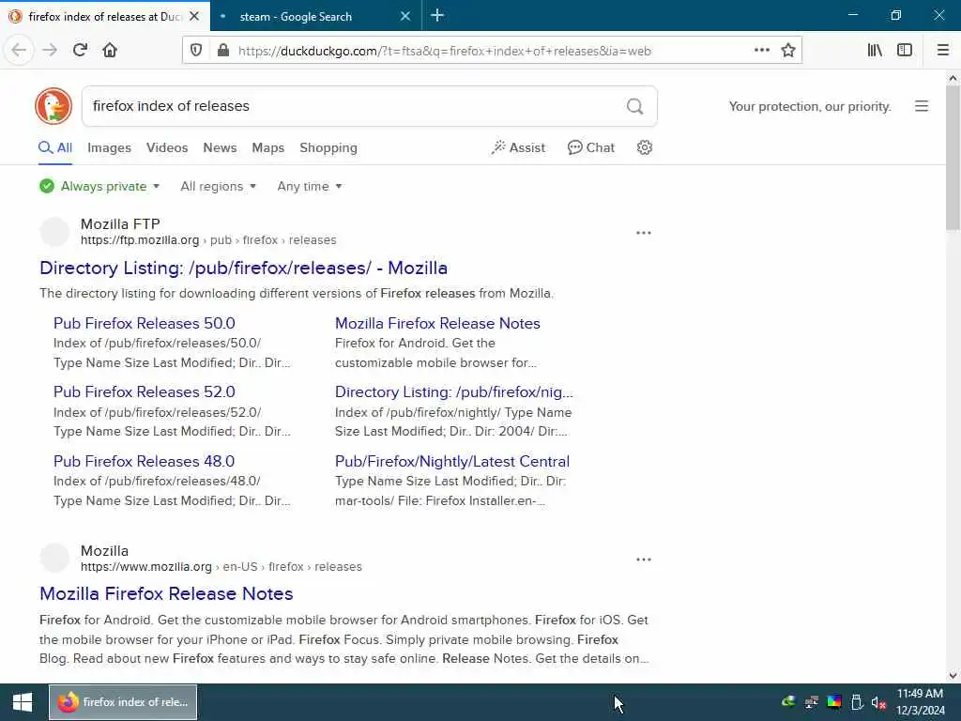Click the Mozilla FTP site favicon
961x721 pixels.
pos(54,232)
